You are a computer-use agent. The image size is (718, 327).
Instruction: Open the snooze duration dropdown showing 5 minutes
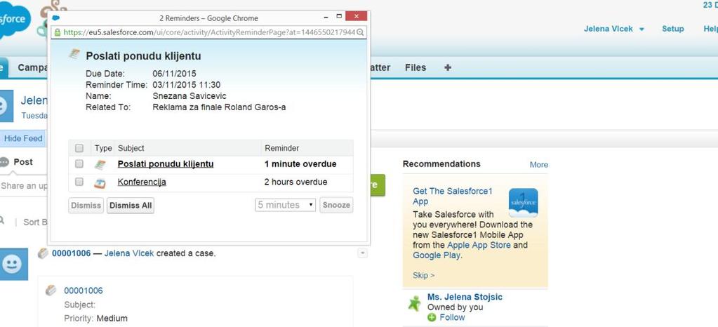pos(285,205)
